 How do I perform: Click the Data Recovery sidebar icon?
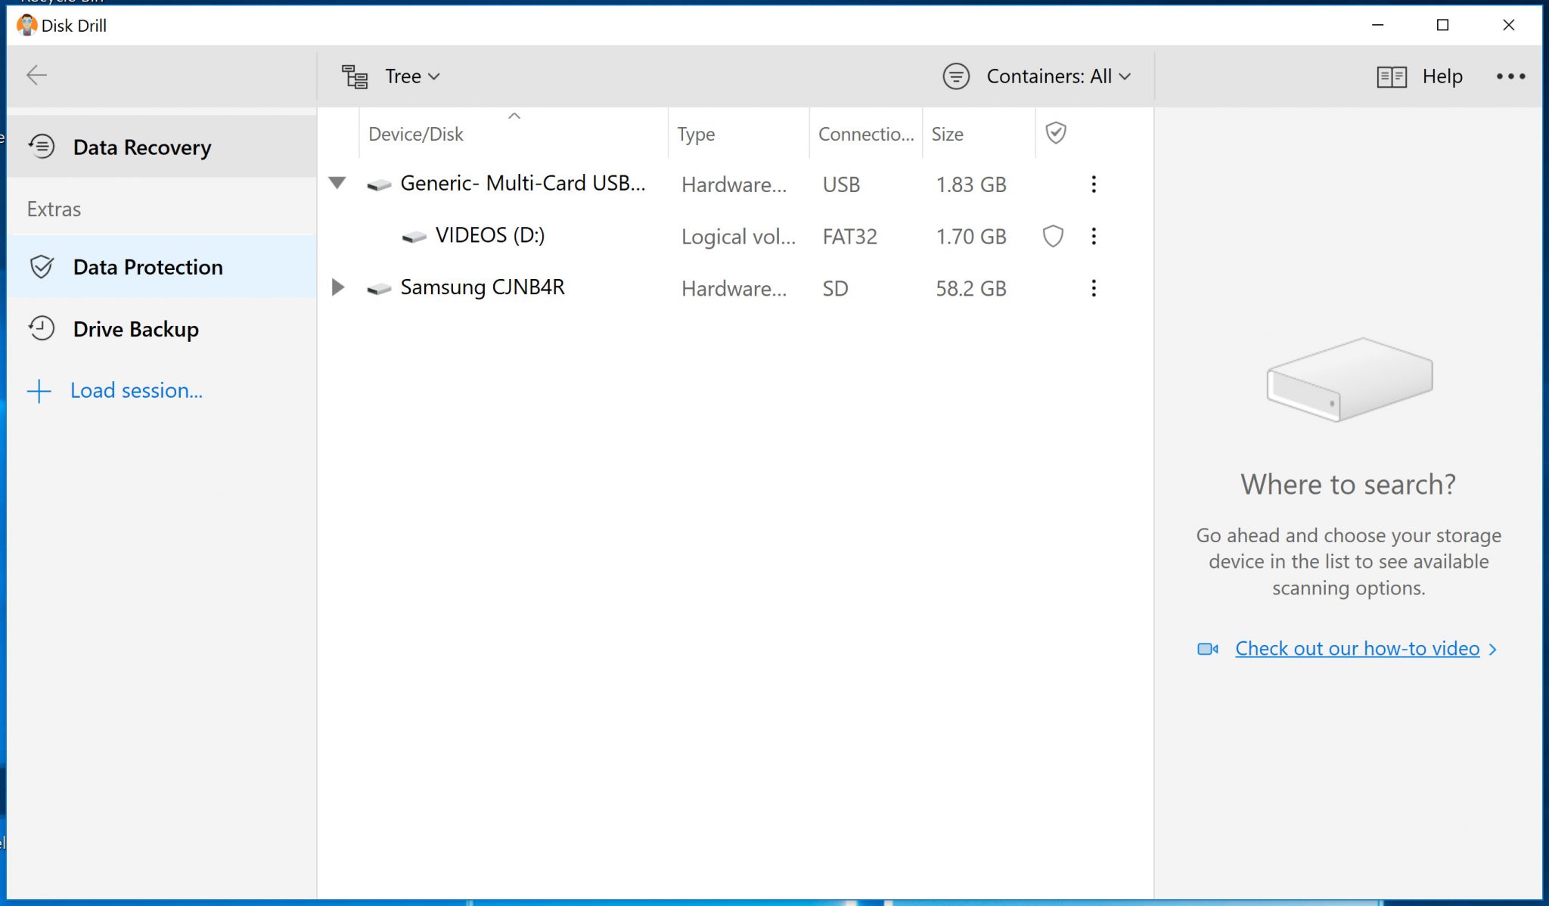(x=42, y=146)
